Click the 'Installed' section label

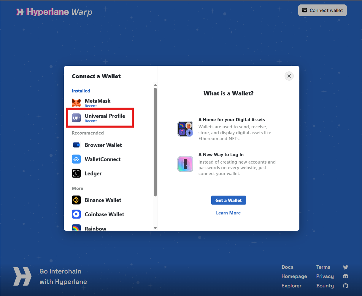[81, 91]
